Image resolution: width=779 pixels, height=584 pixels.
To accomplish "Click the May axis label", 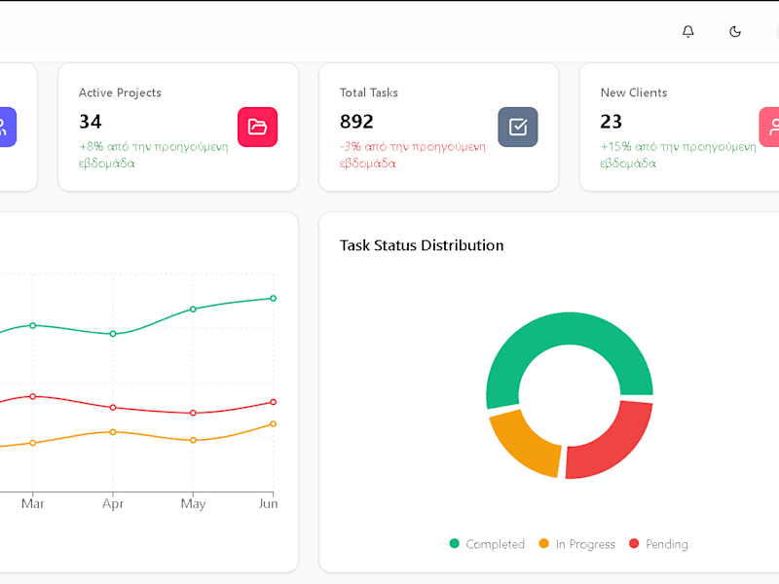I will [193, 504].
